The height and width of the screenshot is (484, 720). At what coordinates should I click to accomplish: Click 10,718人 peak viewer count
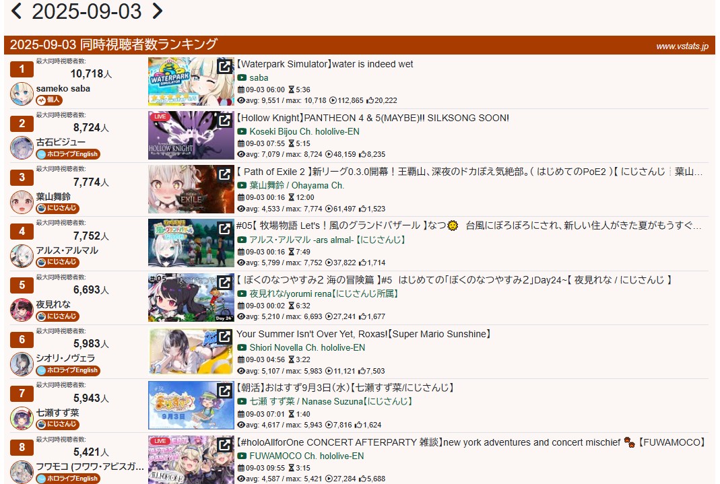coord(91,74)
